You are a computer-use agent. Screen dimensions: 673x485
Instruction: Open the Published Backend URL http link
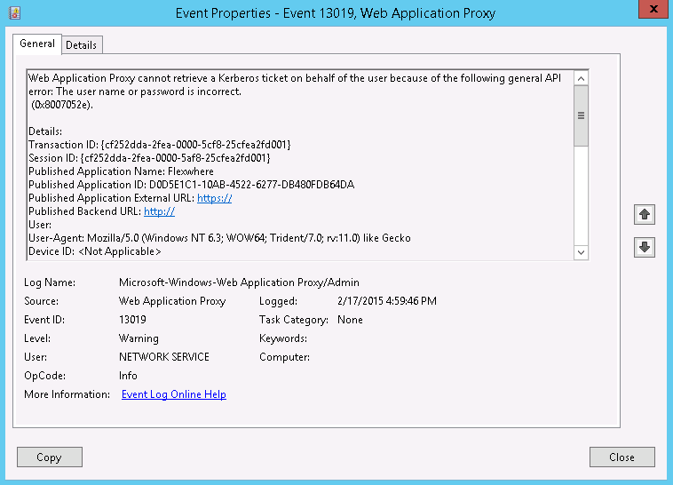coord(159,211)
